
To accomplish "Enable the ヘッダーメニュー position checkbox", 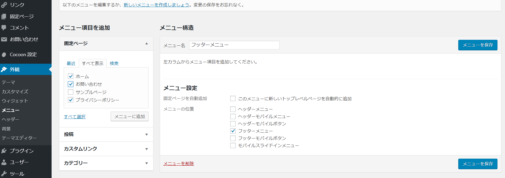I will click(x=233, y=109).
